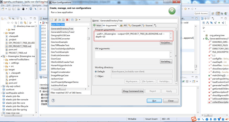The image size is (229, 122).
Task: Click inside the Program arguments text area
Action: (132, 35)
